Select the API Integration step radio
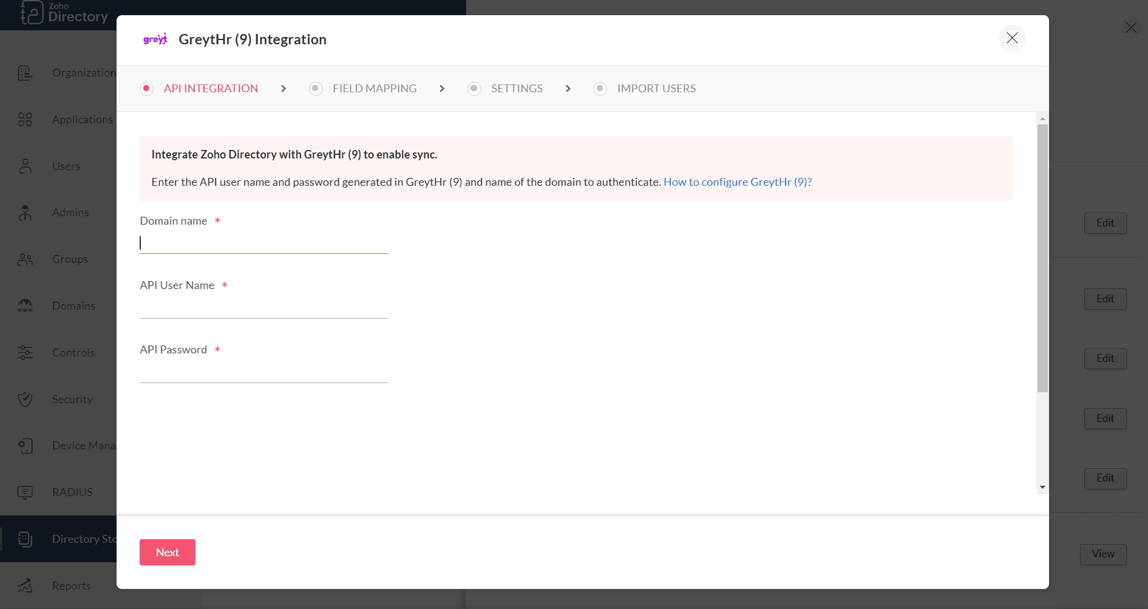This screenshot has height=609, width=1148. point(146,89)
